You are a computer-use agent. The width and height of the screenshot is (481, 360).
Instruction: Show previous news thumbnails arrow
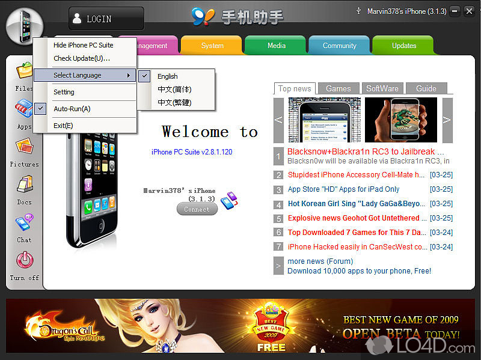tap(278, 120)
